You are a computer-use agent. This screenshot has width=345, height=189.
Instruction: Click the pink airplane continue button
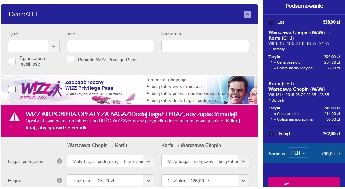coord(304,182)
